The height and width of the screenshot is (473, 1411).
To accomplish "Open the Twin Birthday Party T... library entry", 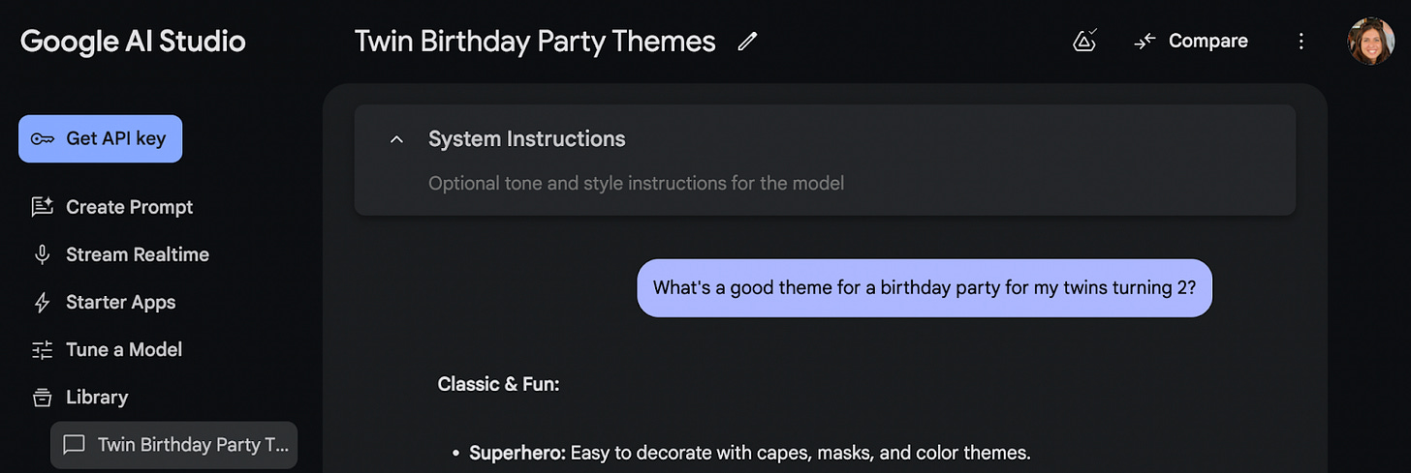I will click(173, 445).
